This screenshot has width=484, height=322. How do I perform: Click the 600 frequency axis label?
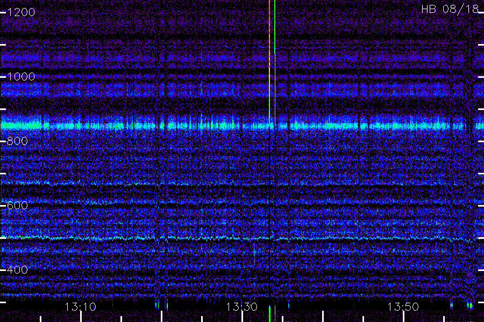[17, 206]
